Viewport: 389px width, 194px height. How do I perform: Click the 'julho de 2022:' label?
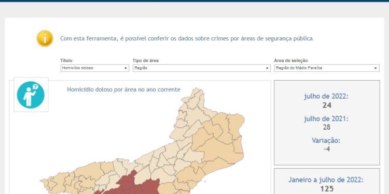tap(326, 96)
